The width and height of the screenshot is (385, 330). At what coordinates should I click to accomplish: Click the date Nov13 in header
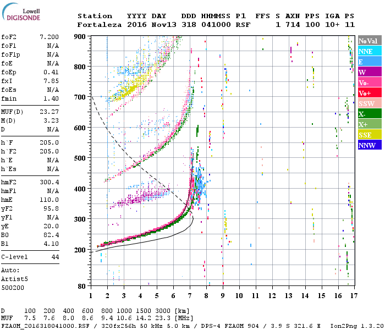[164, 25]
